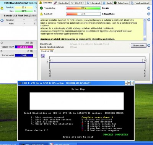Select the TOSHIBA MK3256GSYF disk entry
The image size is (153, 145).
tap(18, 7)
